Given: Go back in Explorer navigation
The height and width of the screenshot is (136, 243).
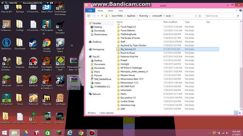Looking at the screenshot, I should pyautogui.click(x=88, y=16).
